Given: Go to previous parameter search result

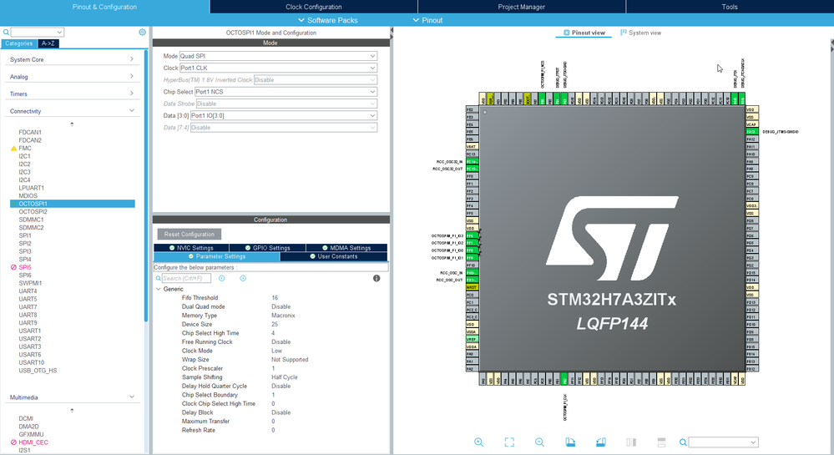Looking at the screenshot, I should click(x=222, y=278).
